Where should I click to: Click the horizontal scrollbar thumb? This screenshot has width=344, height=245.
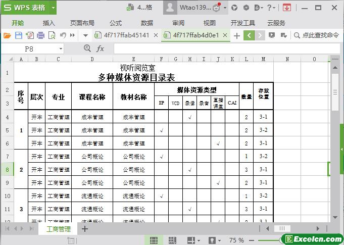[x=282, y=228]
